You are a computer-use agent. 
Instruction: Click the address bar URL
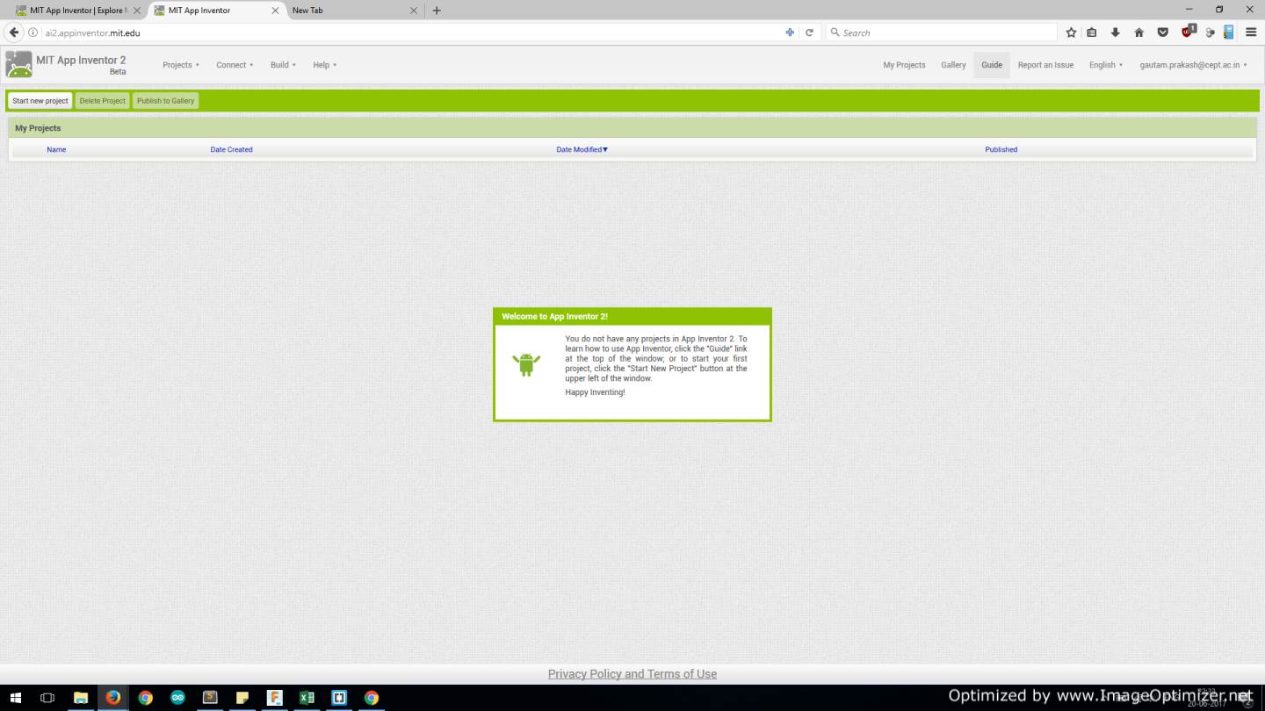tap(92, 32)
